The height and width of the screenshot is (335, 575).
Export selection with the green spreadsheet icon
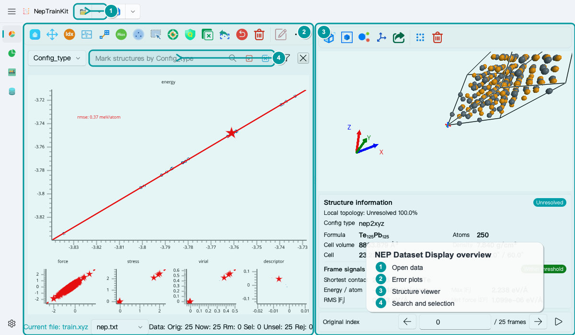pos(207,34)
